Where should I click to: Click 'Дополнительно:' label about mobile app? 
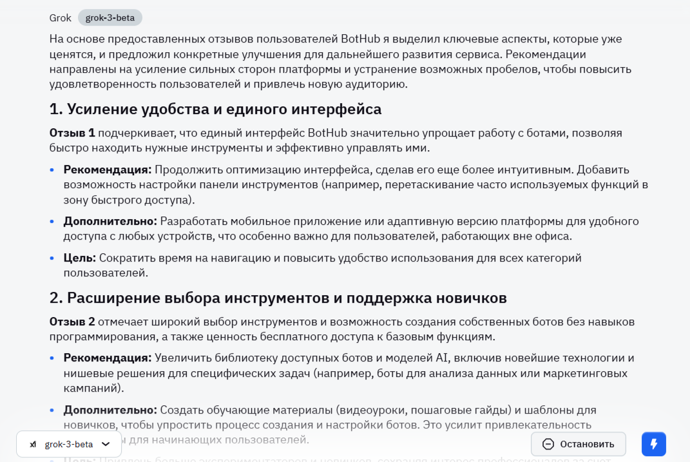pos(110,221)
